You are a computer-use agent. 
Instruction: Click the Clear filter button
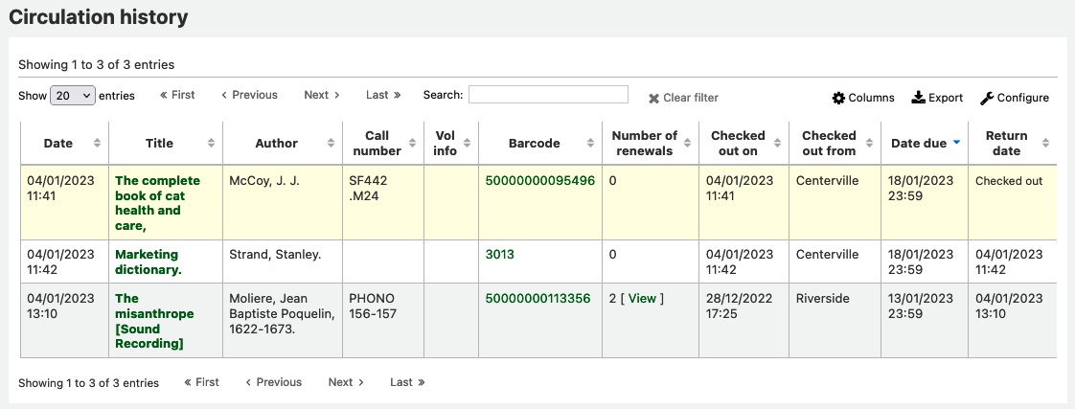point(683,98)
